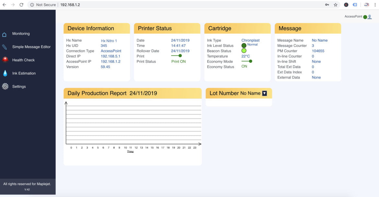The height and width of the screenshot is (197, 379).
Task: Go to Ink Estimation page
Action: point(24,73)
